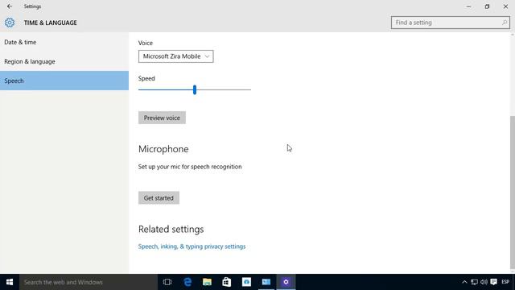Open the Store app from the taskbar
This screenshot has height=290, width=515.
[227, 282]
